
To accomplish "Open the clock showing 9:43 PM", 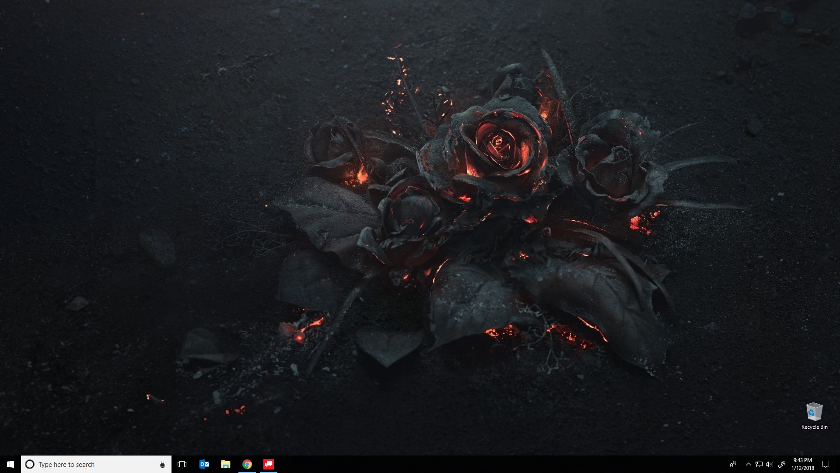I will (x=802, y=464).
